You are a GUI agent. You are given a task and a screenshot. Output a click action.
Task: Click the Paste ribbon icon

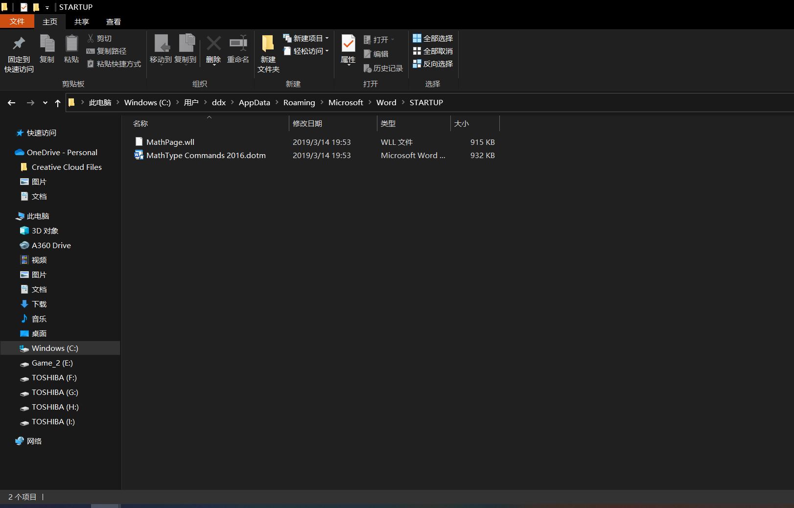71,49
